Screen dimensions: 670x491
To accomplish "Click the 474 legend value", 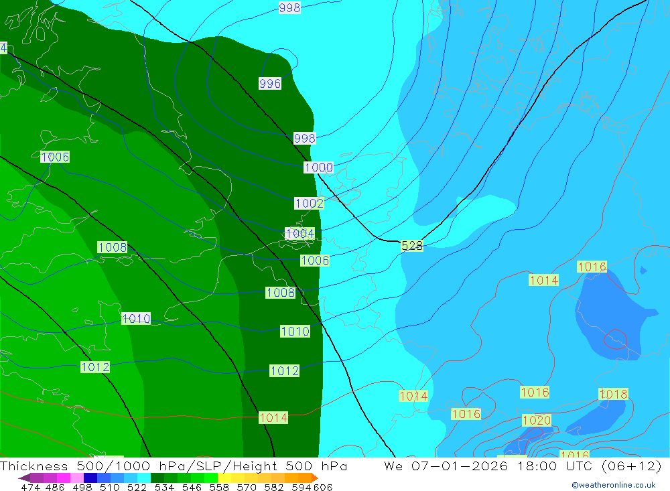I will click(30, 487).
